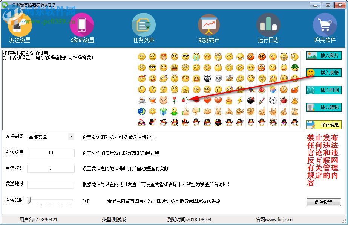The height and width of the screenshot is (225, 348).
Task: Expand the 发送对象 dropdown arrow
Action: click(71, 137)
